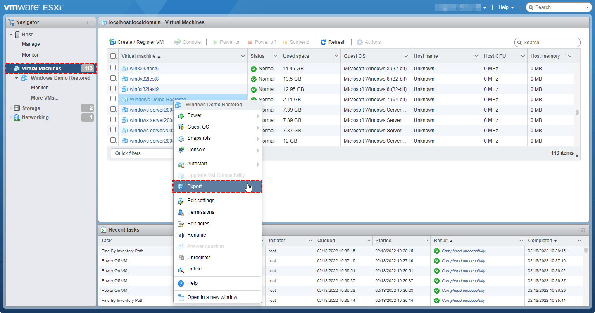Screen dimensions: 595x313
Task: Toggle the select-all virtual machines checkbox
Action: 113,56
